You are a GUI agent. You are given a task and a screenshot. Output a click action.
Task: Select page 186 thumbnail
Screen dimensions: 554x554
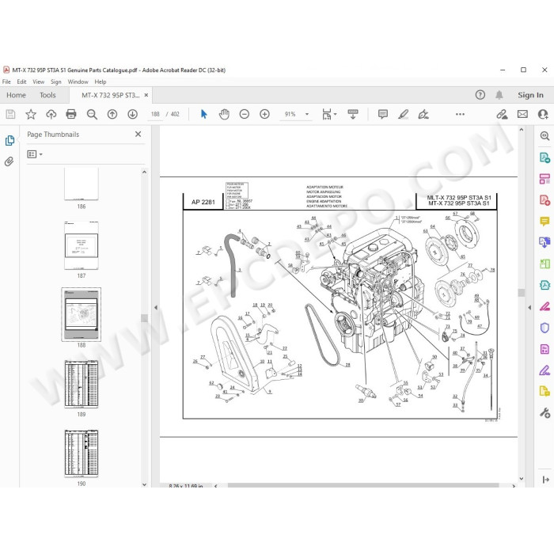tap(82, 184)
